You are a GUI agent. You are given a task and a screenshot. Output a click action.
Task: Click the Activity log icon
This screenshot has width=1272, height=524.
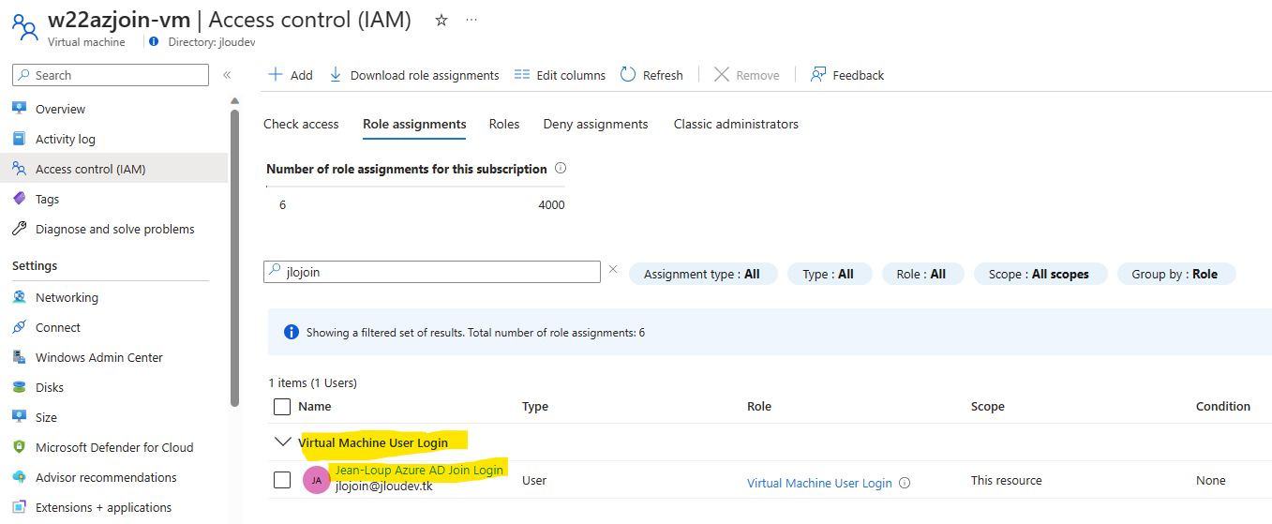pyautogui.click(x=19, y=139)
